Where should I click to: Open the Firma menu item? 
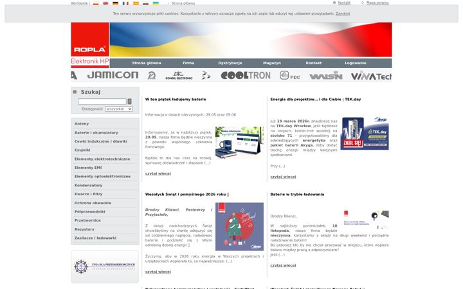tap(188, 63)
